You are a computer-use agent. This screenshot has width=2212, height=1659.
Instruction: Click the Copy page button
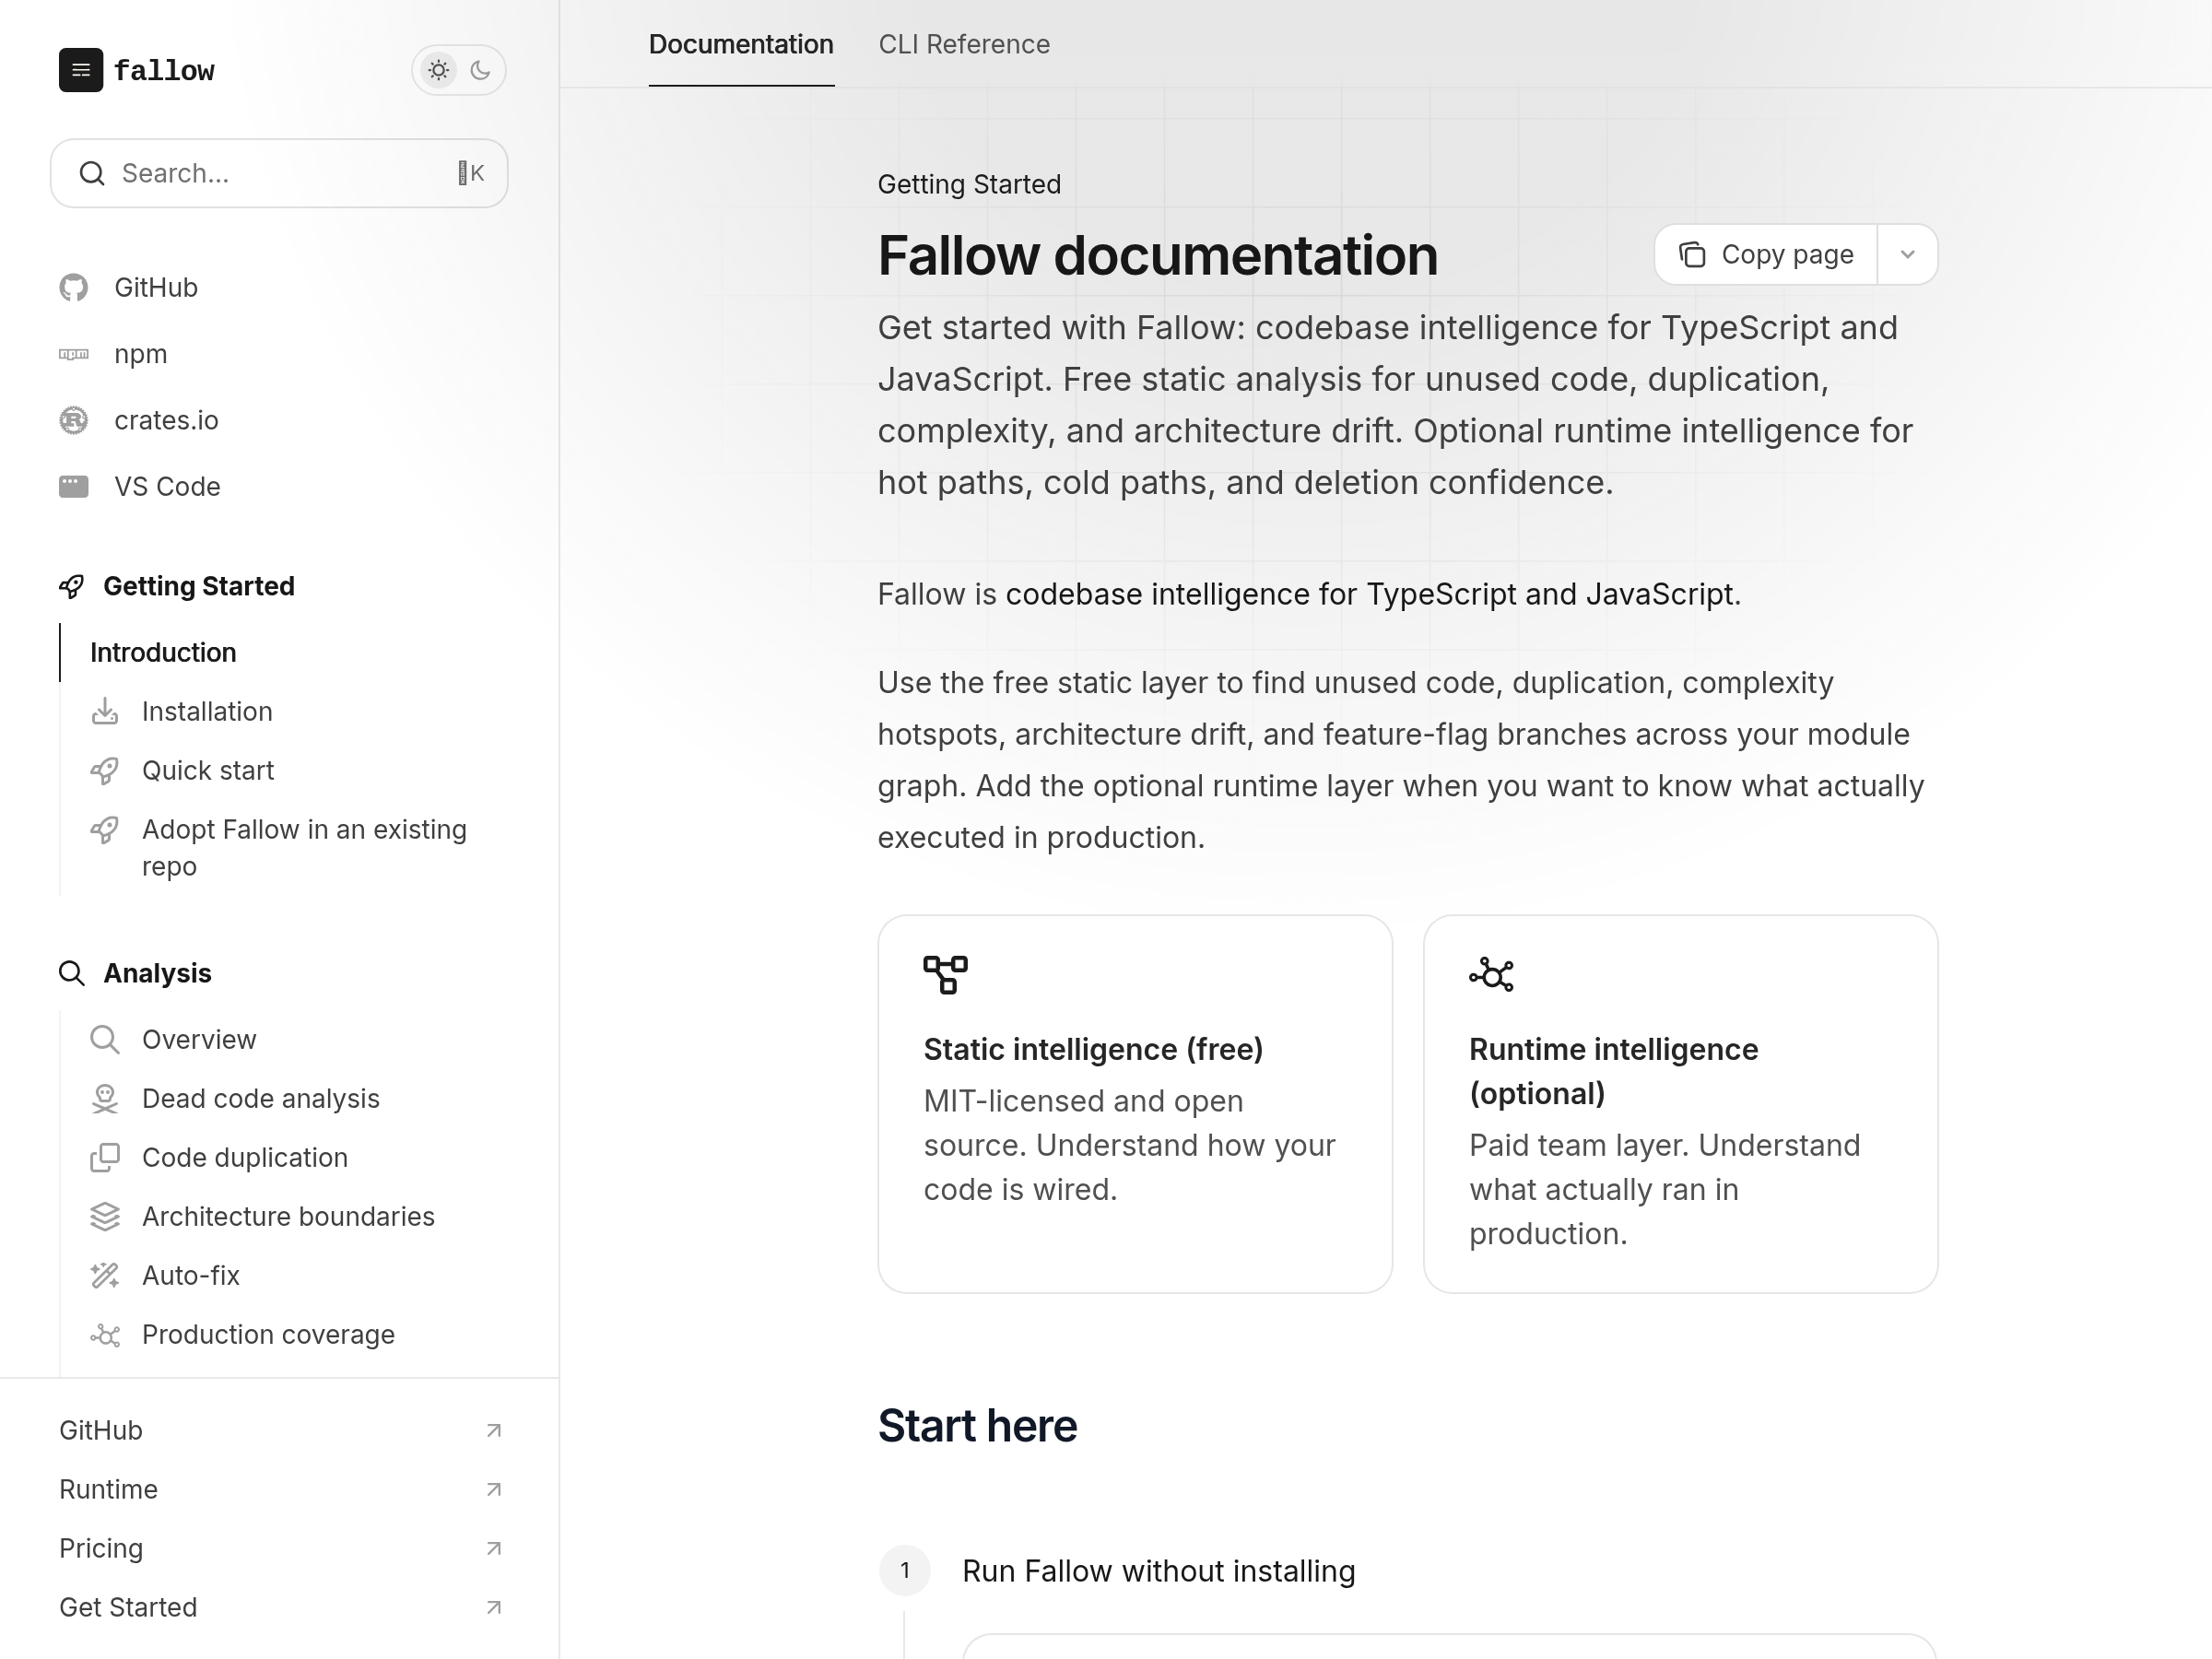click(1766, 255)
